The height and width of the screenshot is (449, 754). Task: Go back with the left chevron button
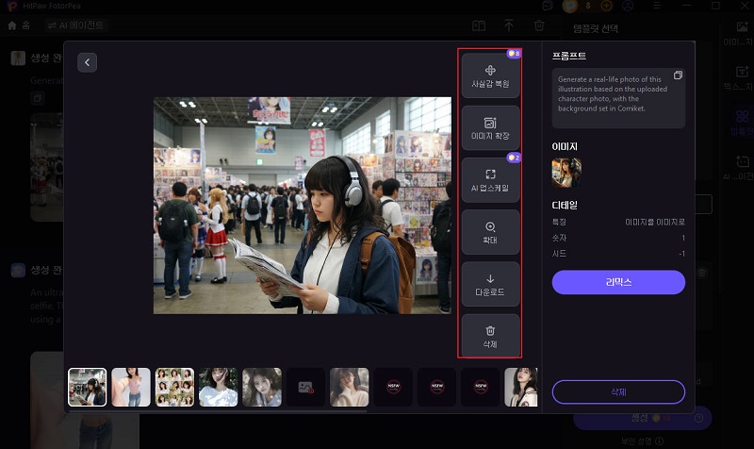pos(87,62)
